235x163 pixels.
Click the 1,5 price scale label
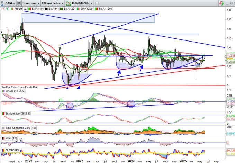tap(229, 38)
